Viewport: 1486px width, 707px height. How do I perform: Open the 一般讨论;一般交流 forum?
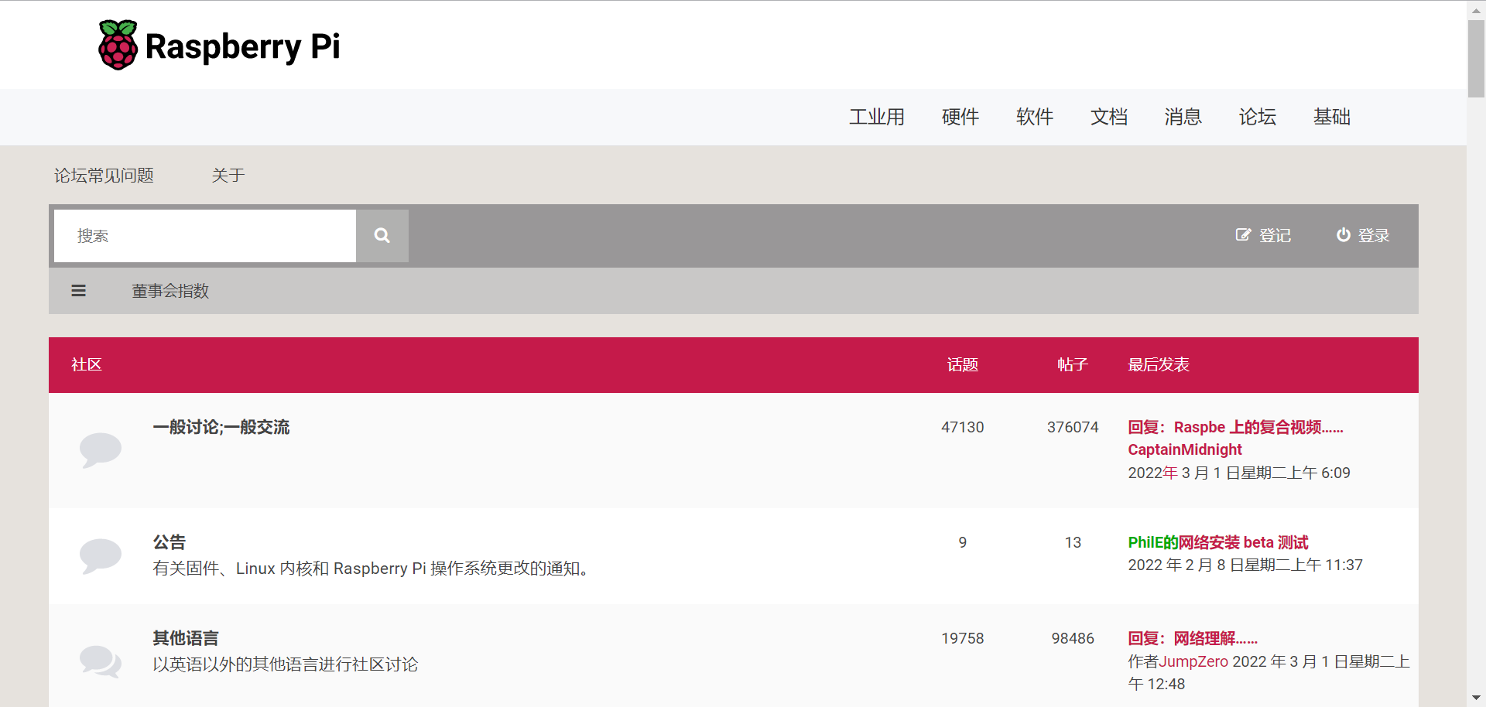point(221,427)
